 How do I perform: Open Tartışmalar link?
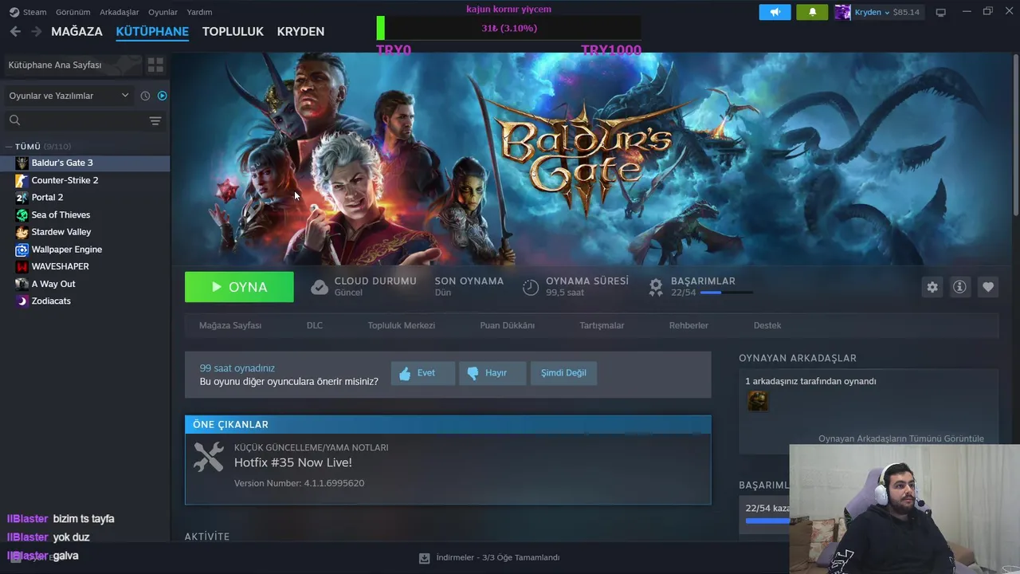(602, 325)
